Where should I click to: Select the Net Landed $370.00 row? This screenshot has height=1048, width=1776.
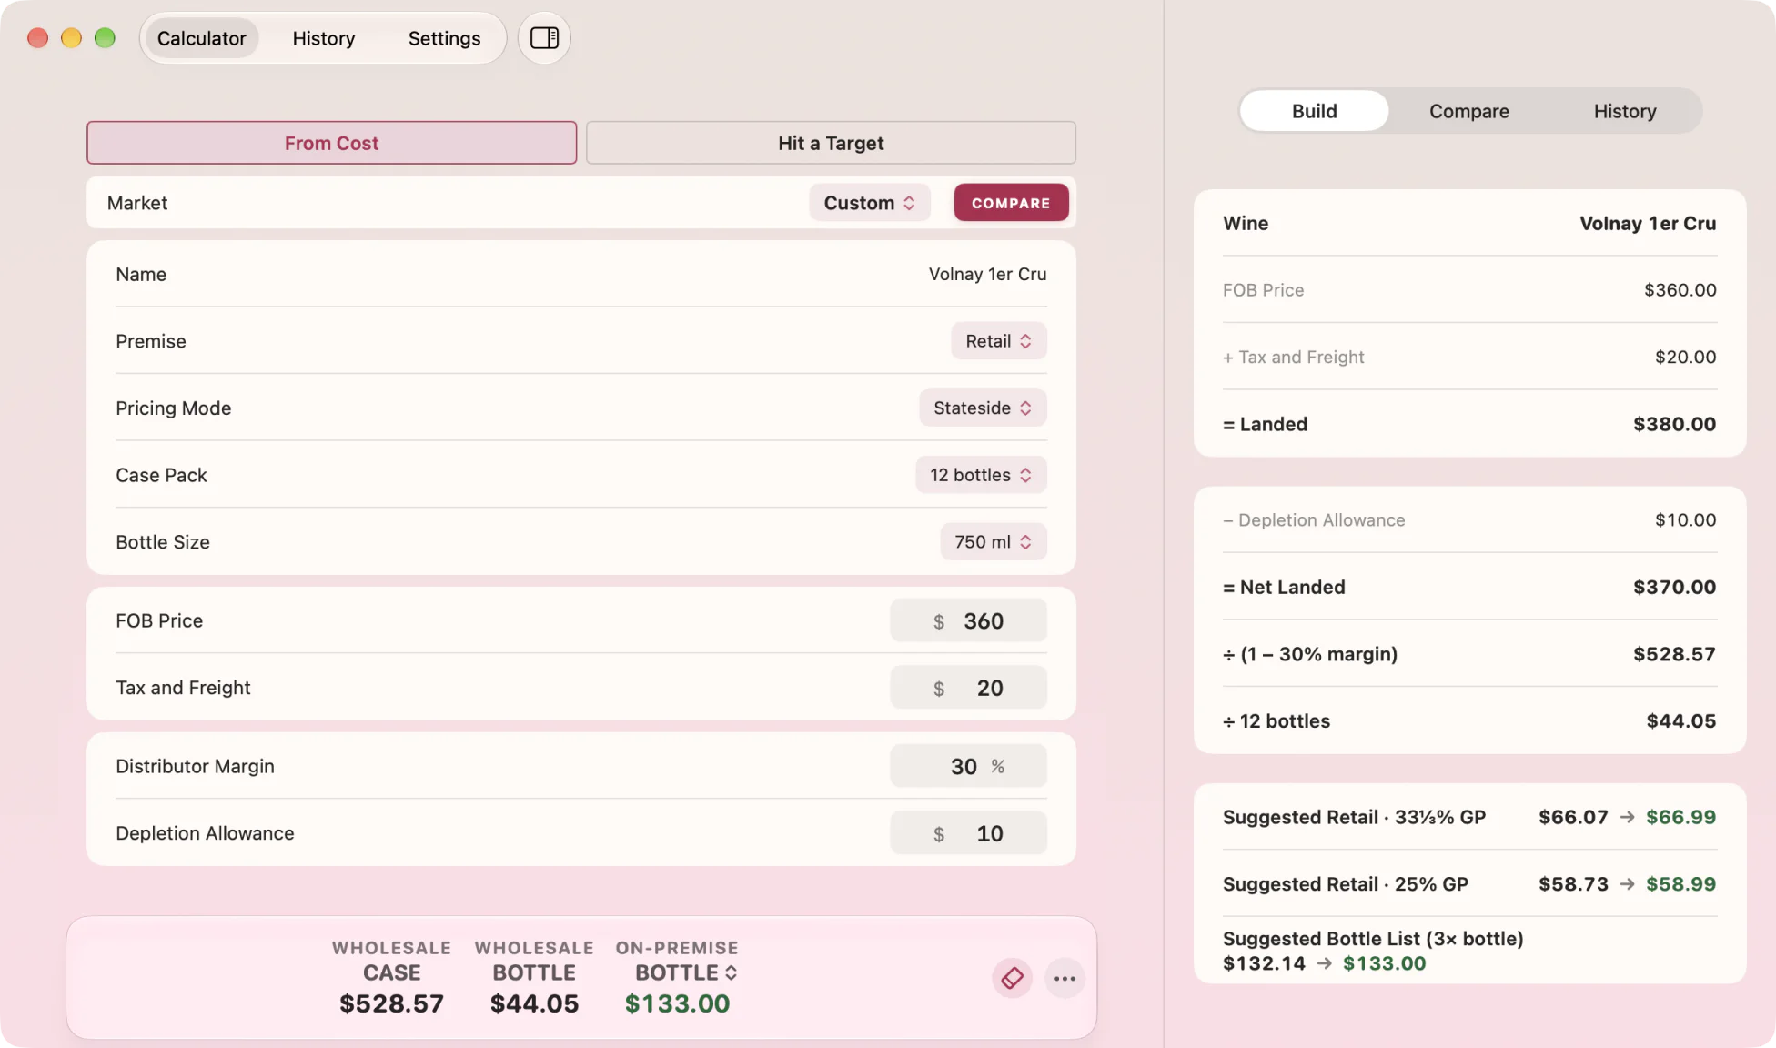[x=1469, y=587]
